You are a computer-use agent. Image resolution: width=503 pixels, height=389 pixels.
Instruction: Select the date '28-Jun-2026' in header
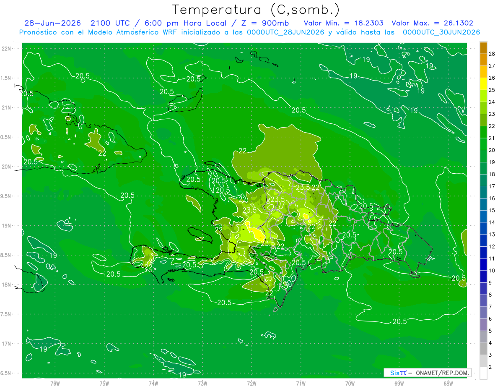coord(52,23)
